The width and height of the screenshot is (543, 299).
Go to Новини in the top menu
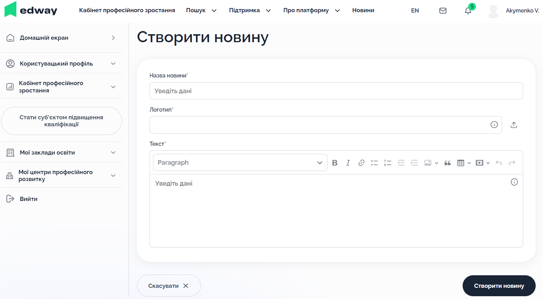click(x=363, y=10)
